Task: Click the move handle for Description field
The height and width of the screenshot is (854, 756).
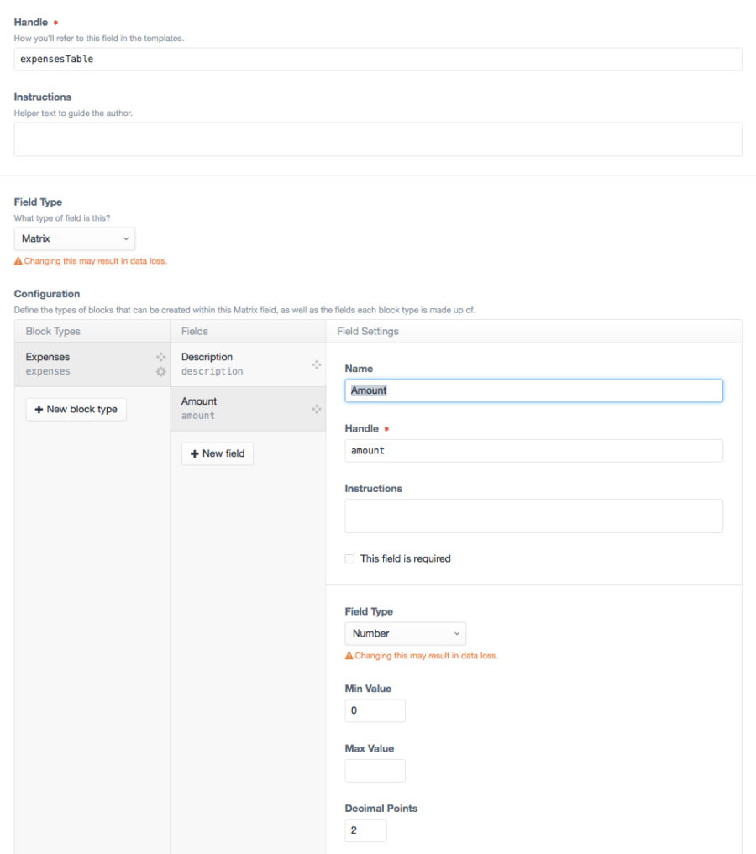Action: pos(317,364)
